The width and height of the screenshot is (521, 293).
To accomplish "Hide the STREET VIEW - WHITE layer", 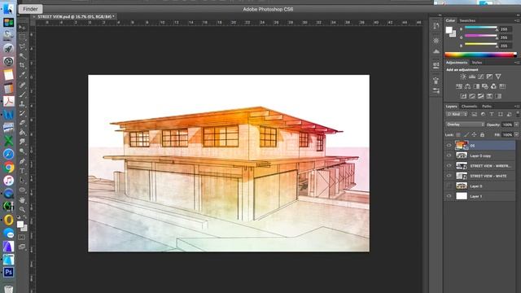I will 449,176.
